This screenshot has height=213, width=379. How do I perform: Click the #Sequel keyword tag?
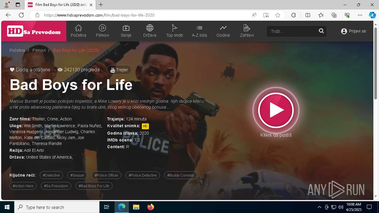pos(77,175)
